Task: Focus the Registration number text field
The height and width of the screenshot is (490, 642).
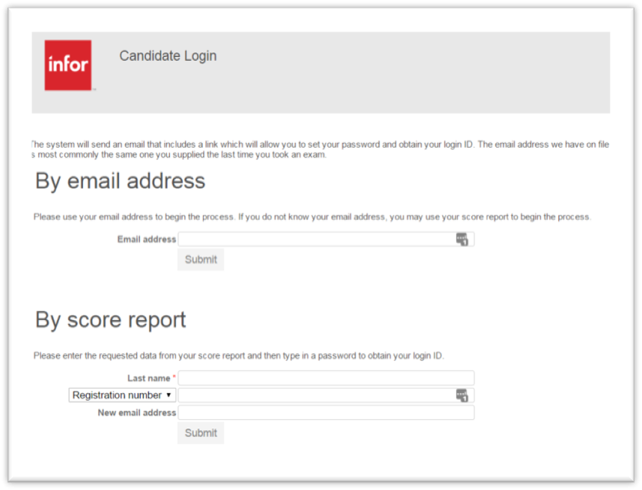Action: pyautogui.click(x=326, y=395)
